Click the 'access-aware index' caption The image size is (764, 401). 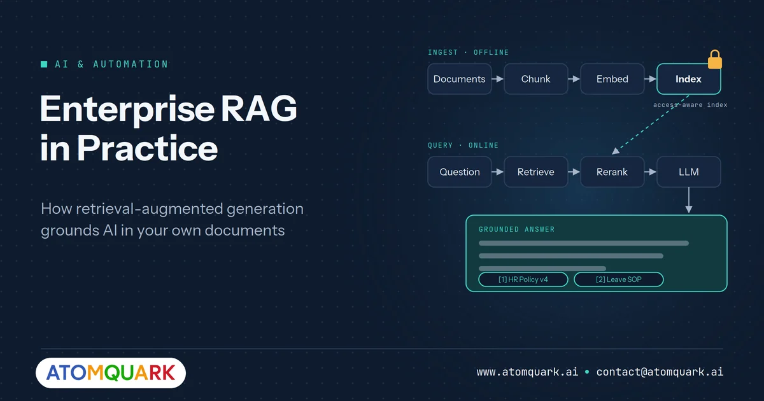[690, 104]
